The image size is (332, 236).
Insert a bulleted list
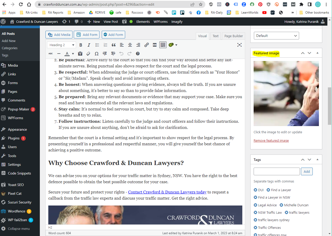(97, 45)
